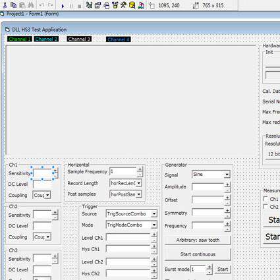Image resolution: width=280 pixels, height=280 pixels.
Task: Click the Offset input field
Action: [208, 200]
